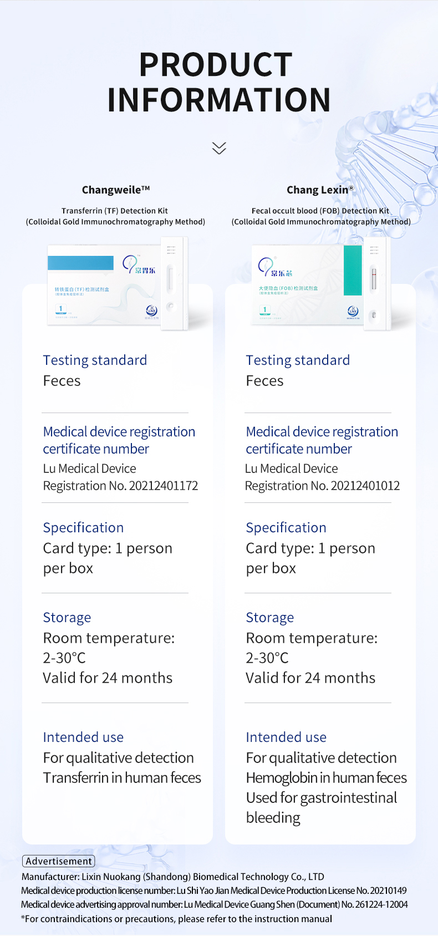Click the PRODUCT INFORMATION title
The height and width of the screenshot is (936, 438).
coord(219,82)
